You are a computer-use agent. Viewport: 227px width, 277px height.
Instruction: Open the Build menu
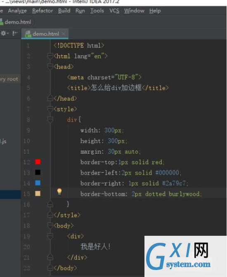[x=64, y=11]
